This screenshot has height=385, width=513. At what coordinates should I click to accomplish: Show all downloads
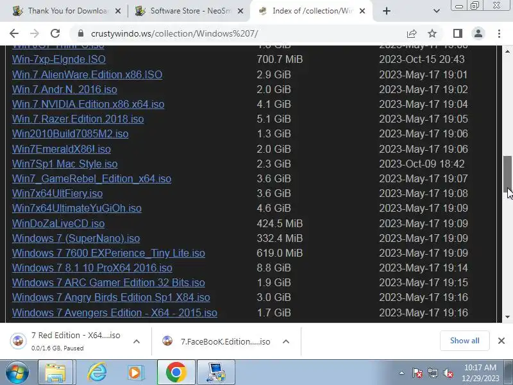464,341
